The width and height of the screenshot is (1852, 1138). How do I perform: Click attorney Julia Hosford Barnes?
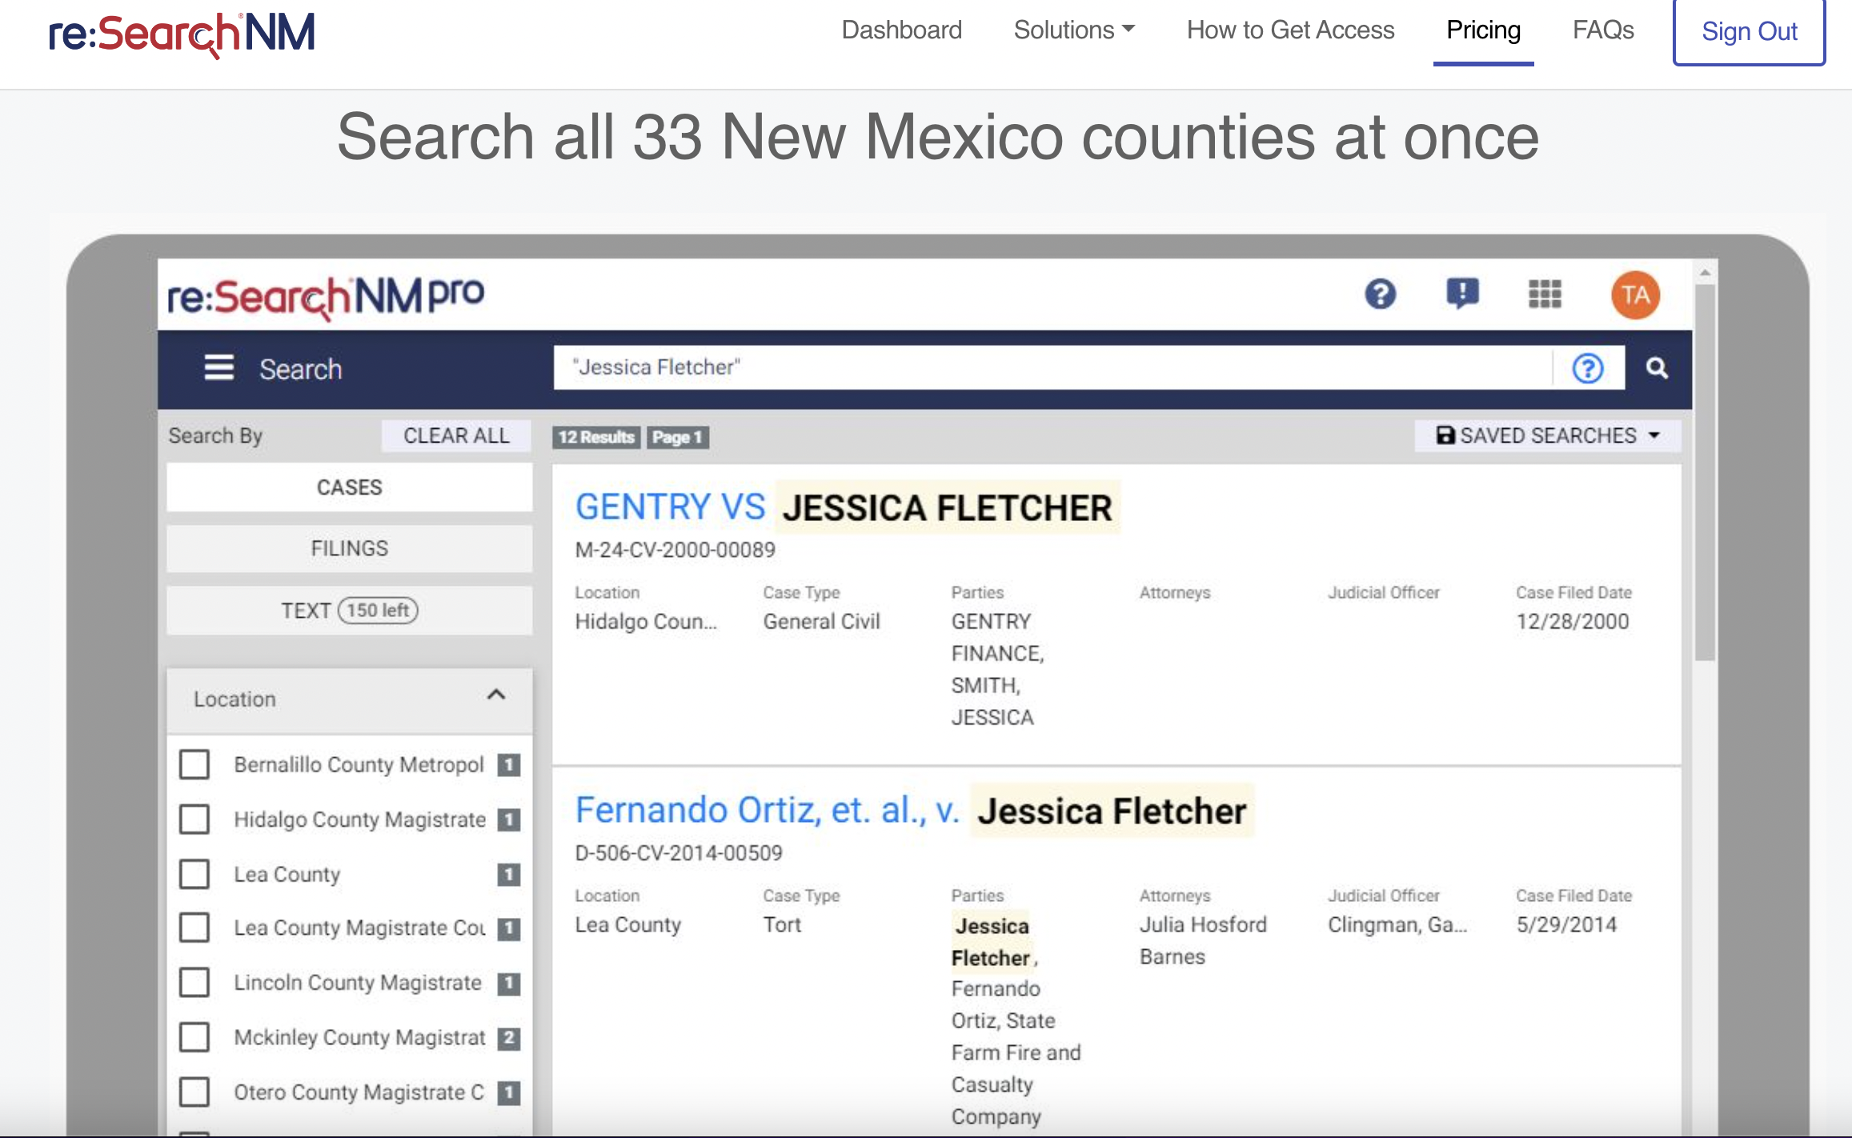(1203, 940)
